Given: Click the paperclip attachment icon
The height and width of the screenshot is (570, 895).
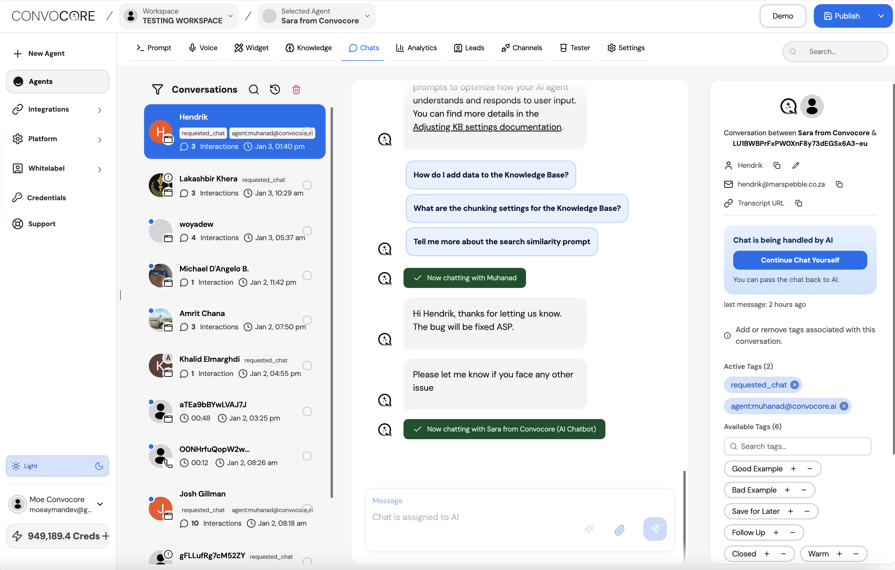Looking at the screenshot, I should tap(619, 530).
